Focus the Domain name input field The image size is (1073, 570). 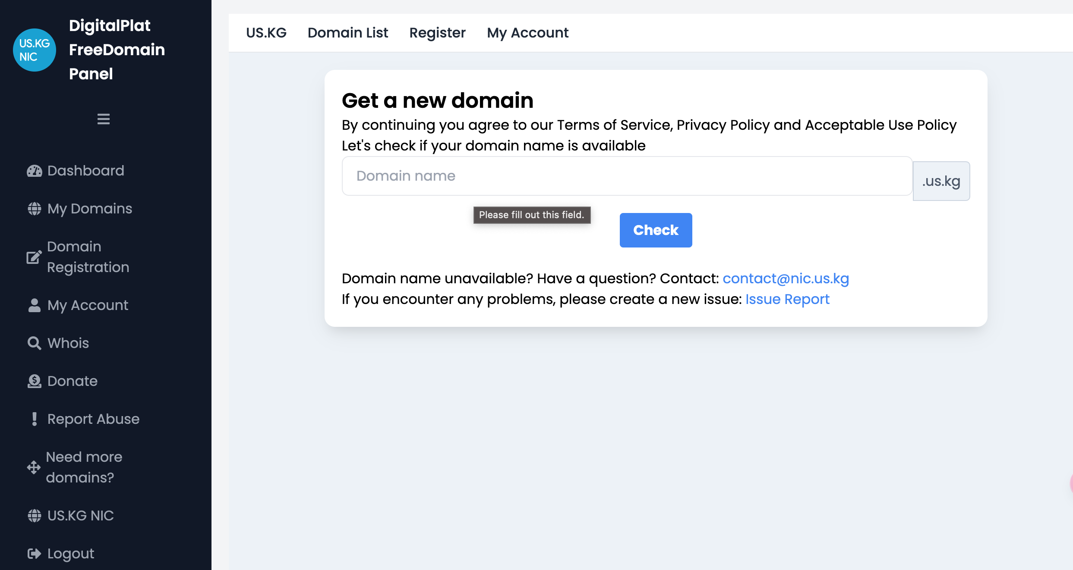coord(627,176)
